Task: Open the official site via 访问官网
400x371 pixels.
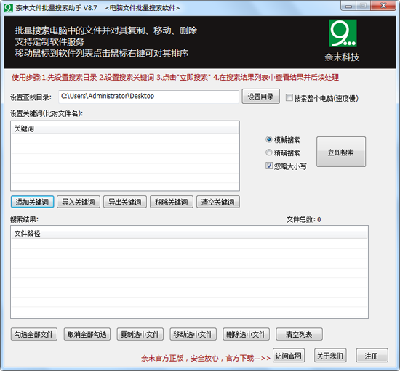Action: pos(289,356)
